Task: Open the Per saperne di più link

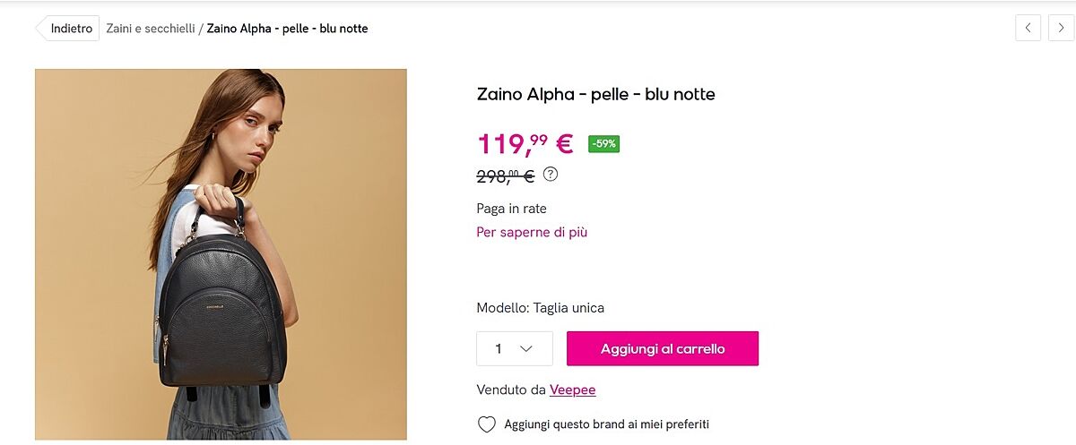Action: pos(532,232)
